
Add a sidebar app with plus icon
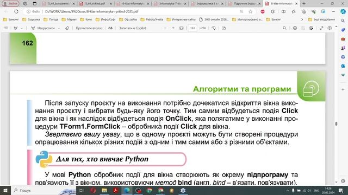[x=343, y=89]
